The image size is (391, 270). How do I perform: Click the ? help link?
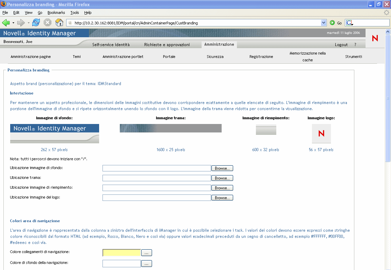pos(355,44)
